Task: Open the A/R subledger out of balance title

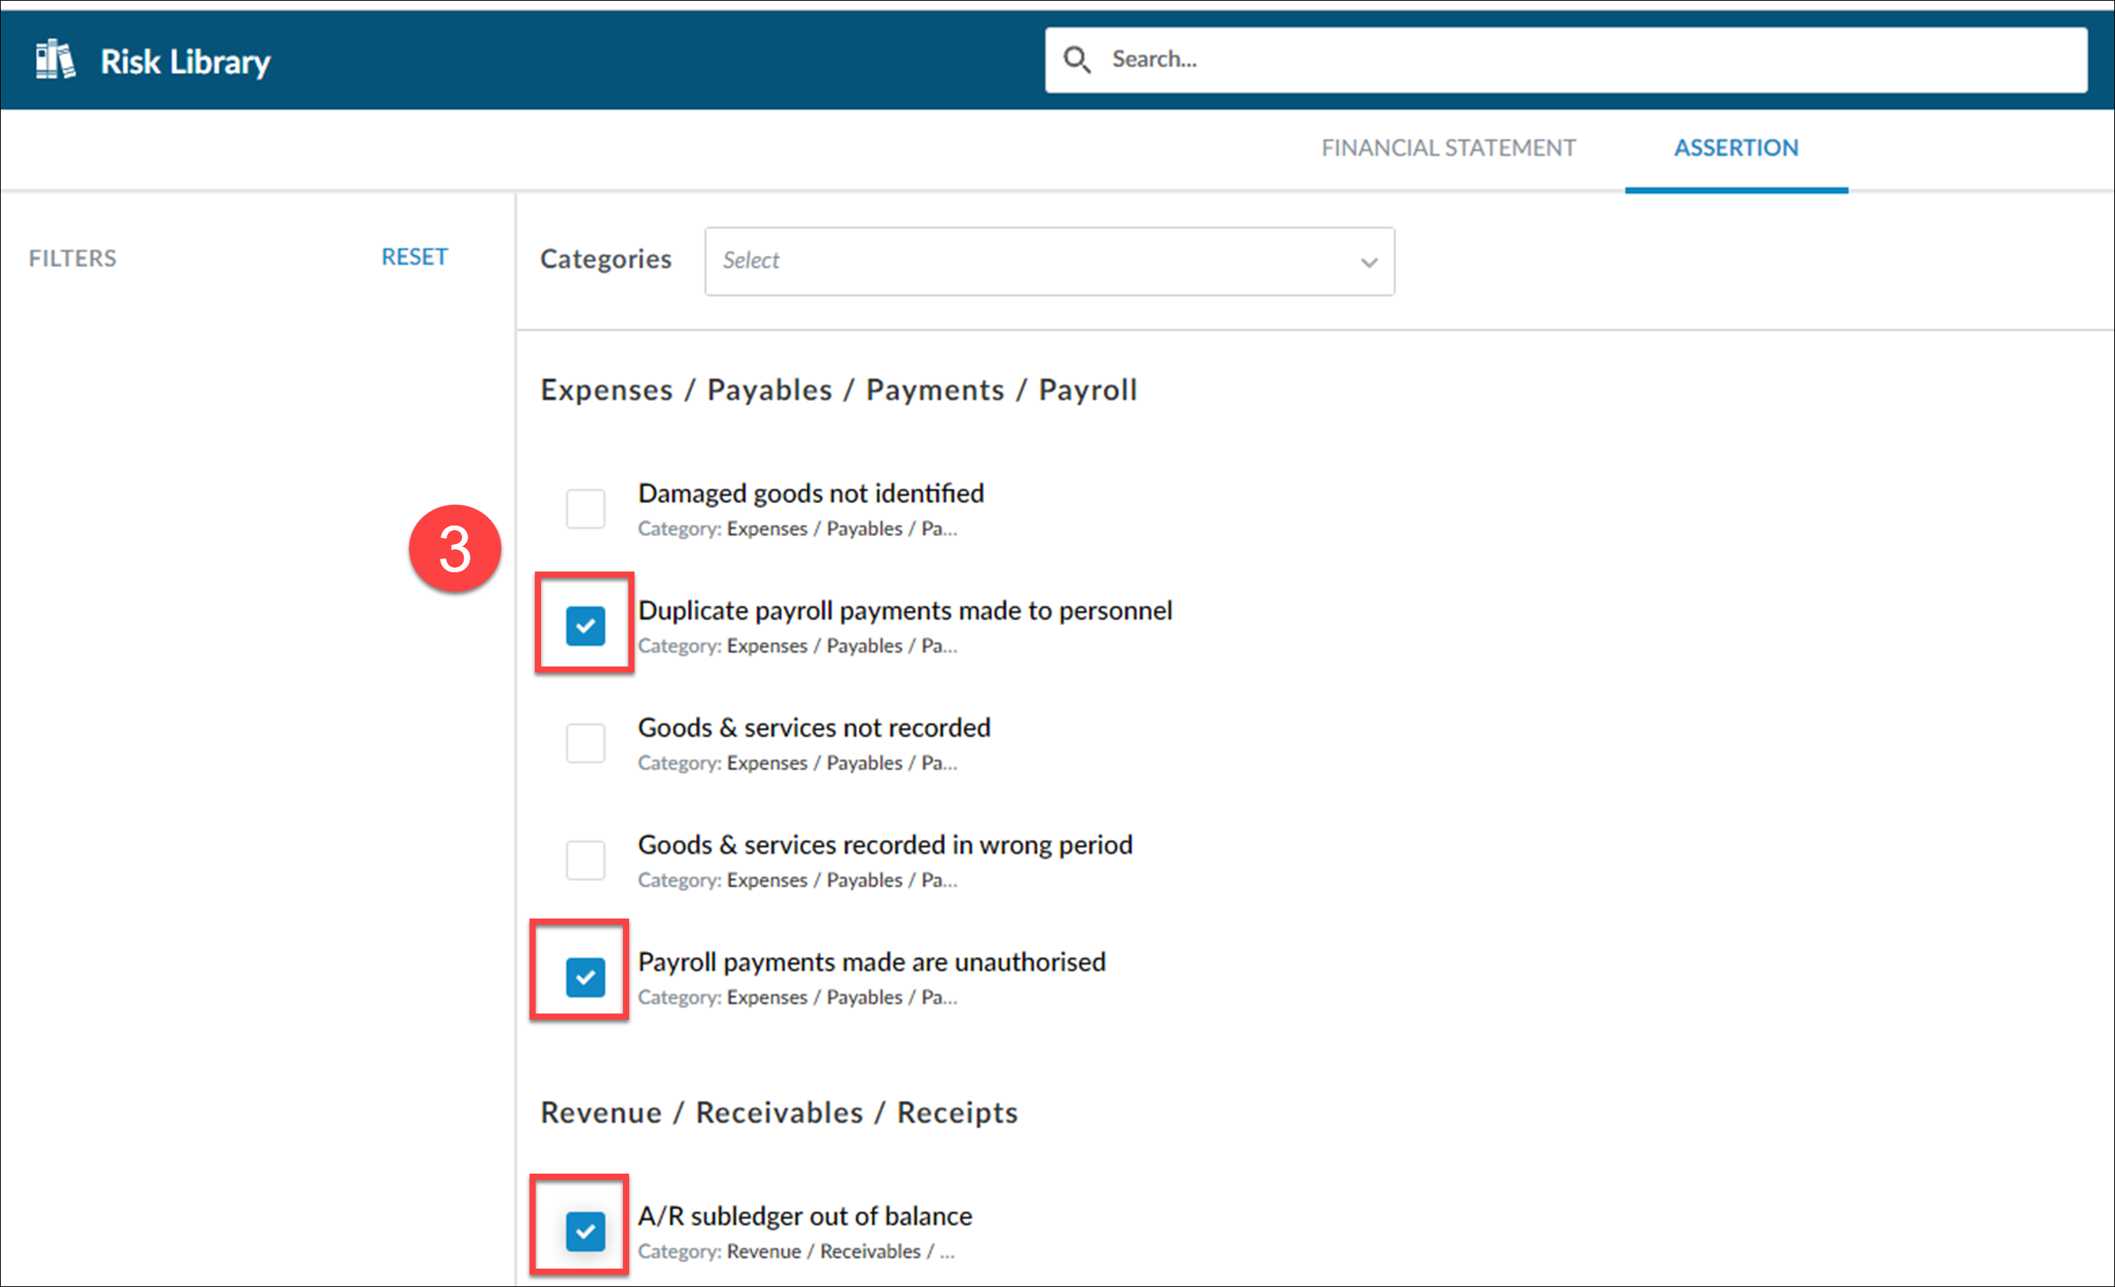Action: tap(805, 1216)
